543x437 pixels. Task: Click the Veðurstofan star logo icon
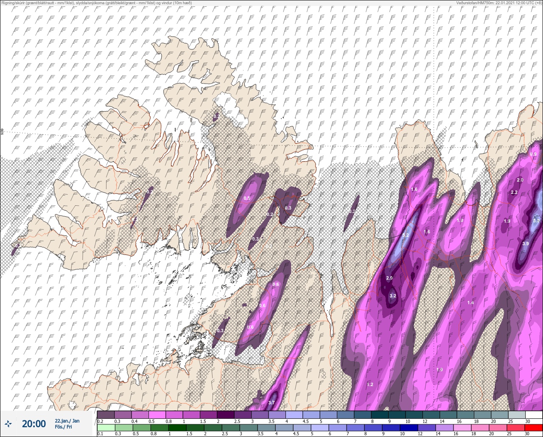tap(8, 424)
